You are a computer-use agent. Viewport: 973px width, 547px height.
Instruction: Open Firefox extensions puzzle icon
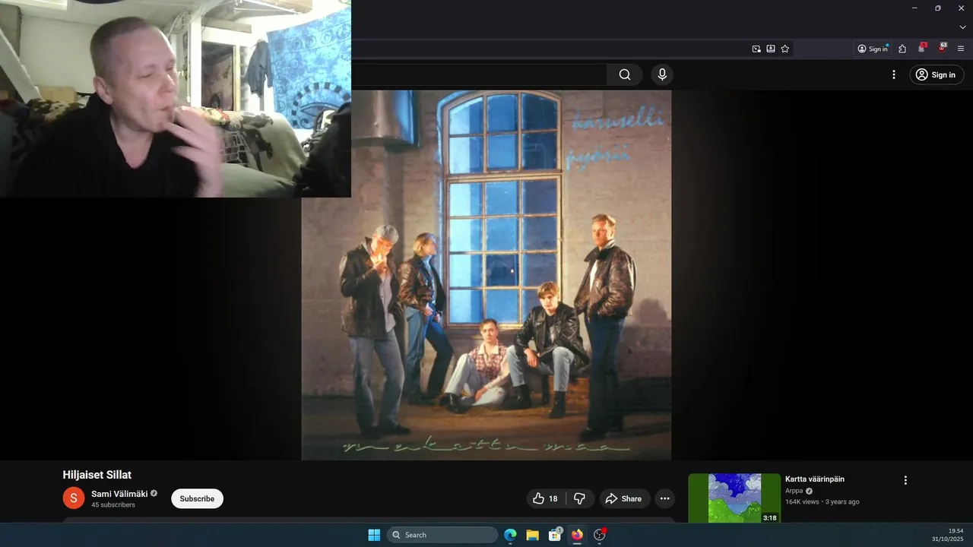(902, 49)
